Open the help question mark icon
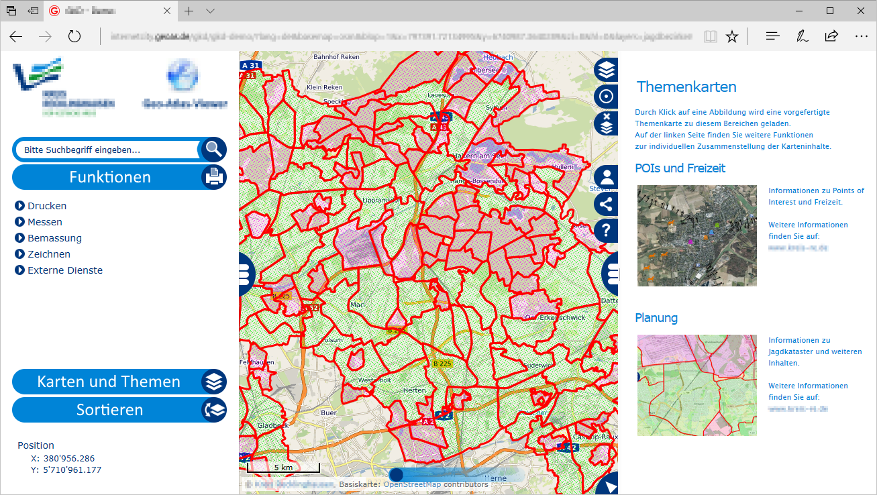 click(x=607, y=231)
